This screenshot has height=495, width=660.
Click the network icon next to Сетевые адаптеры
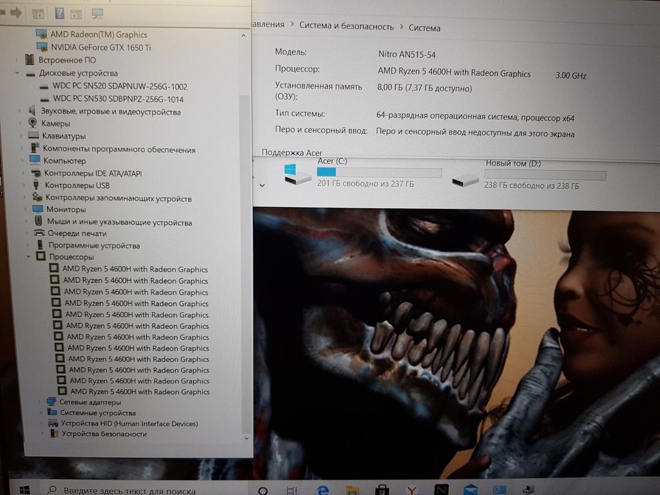pos(52,402)
